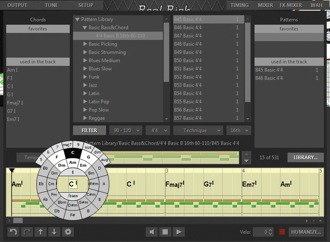Click the pattern list vertical scrollbar thumb

(x=248, y=62)
